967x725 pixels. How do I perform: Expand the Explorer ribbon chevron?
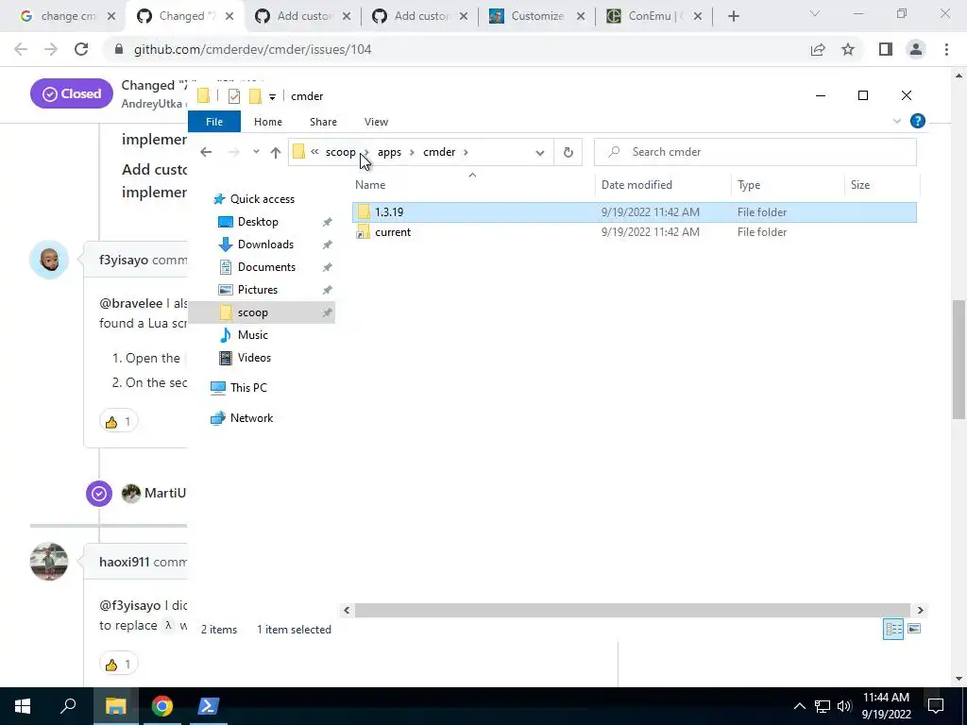(x=897, y=122)
